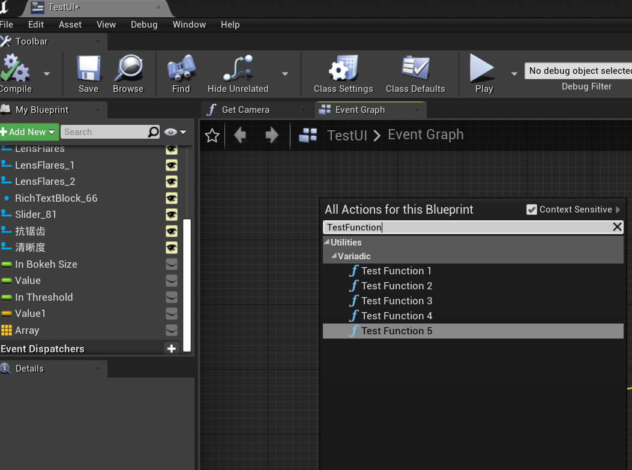Click My Blueprint panel scrollbar
This screenshot has height=470, width=632.
(187, 285)
